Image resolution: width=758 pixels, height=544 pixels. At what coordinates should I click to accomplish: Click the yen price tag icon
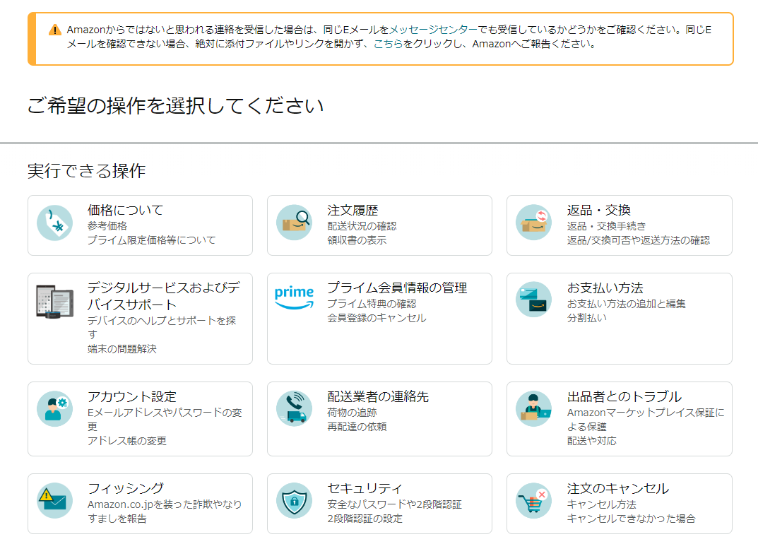pyautogui.click(x=54, y=223)
